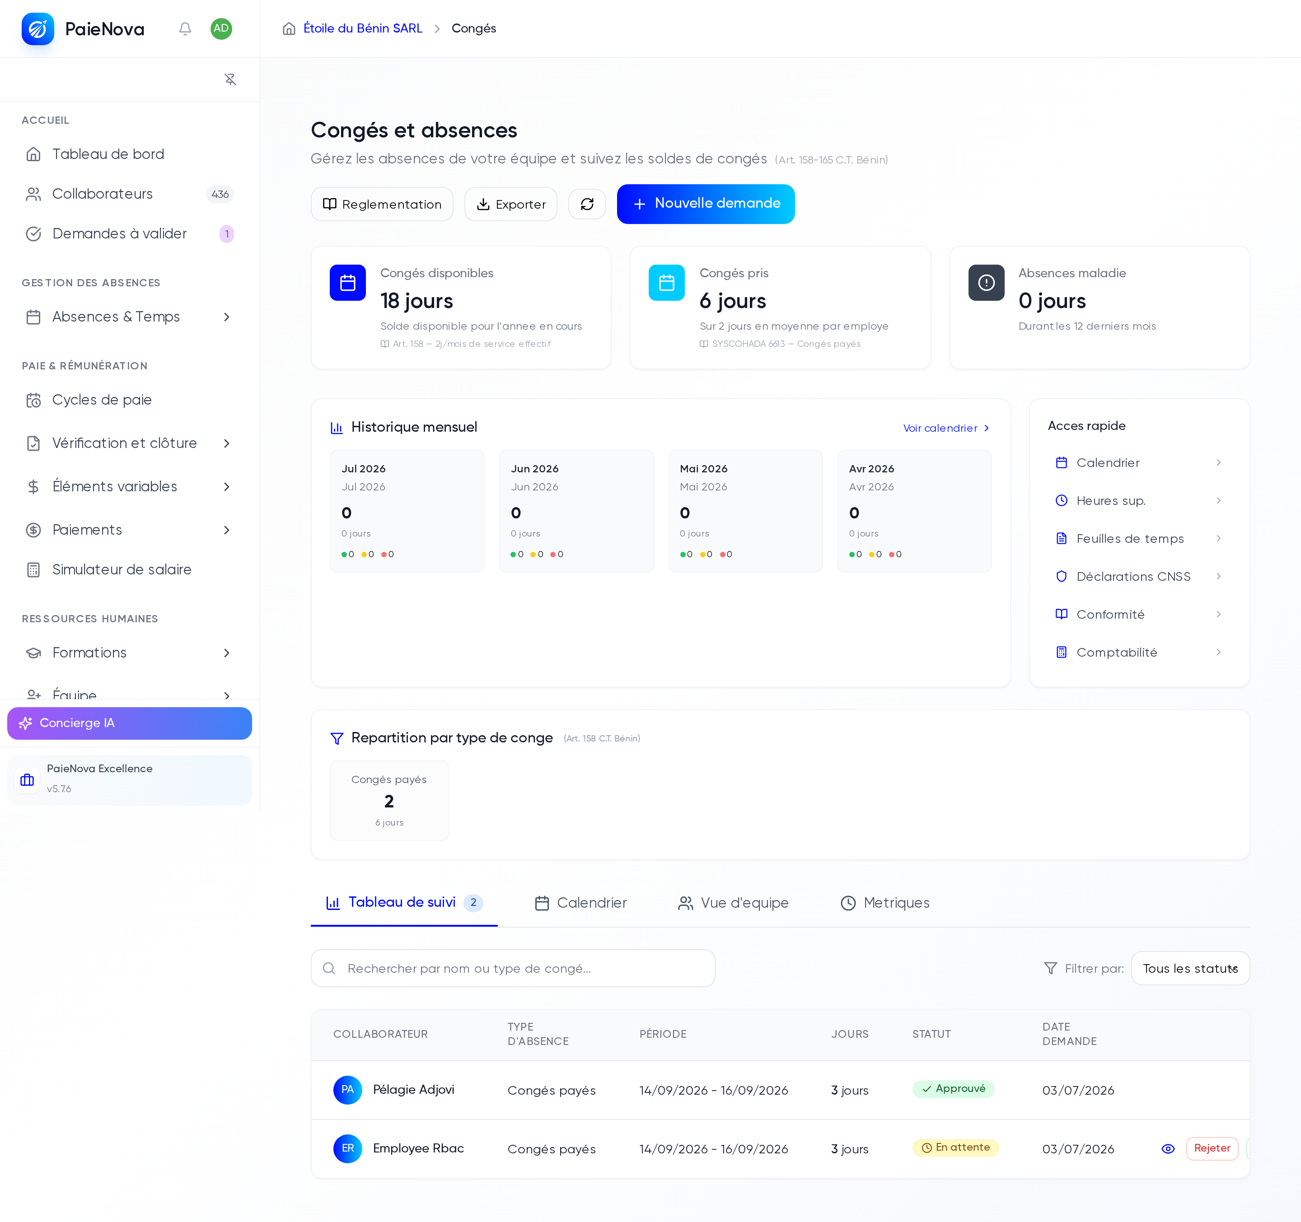View details with the eye icon
Image resolution: width=1301 pixels, height=1222 pixels.
click(x=1167, y=1149)
